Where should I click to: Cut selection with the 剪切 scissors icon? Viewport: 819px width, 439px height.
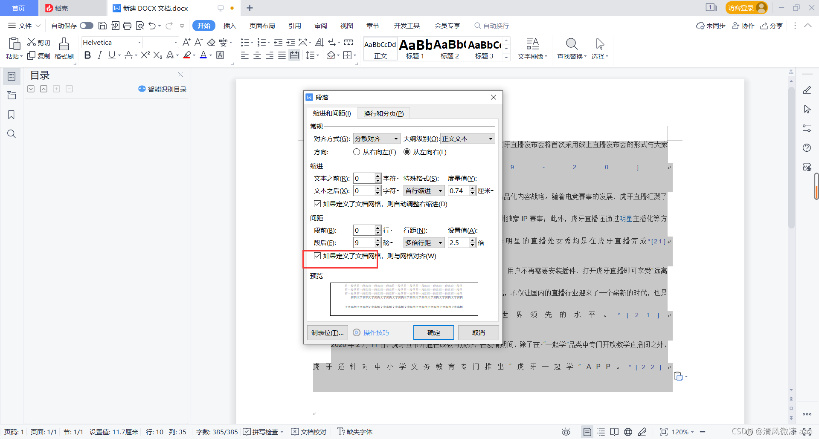pyautogui.click(x=38, y=42)
